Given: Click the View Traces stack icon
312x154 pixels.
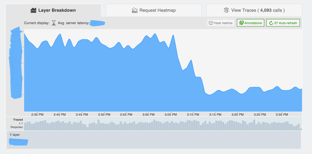Looking at the screenshot, I should [226, 10].
